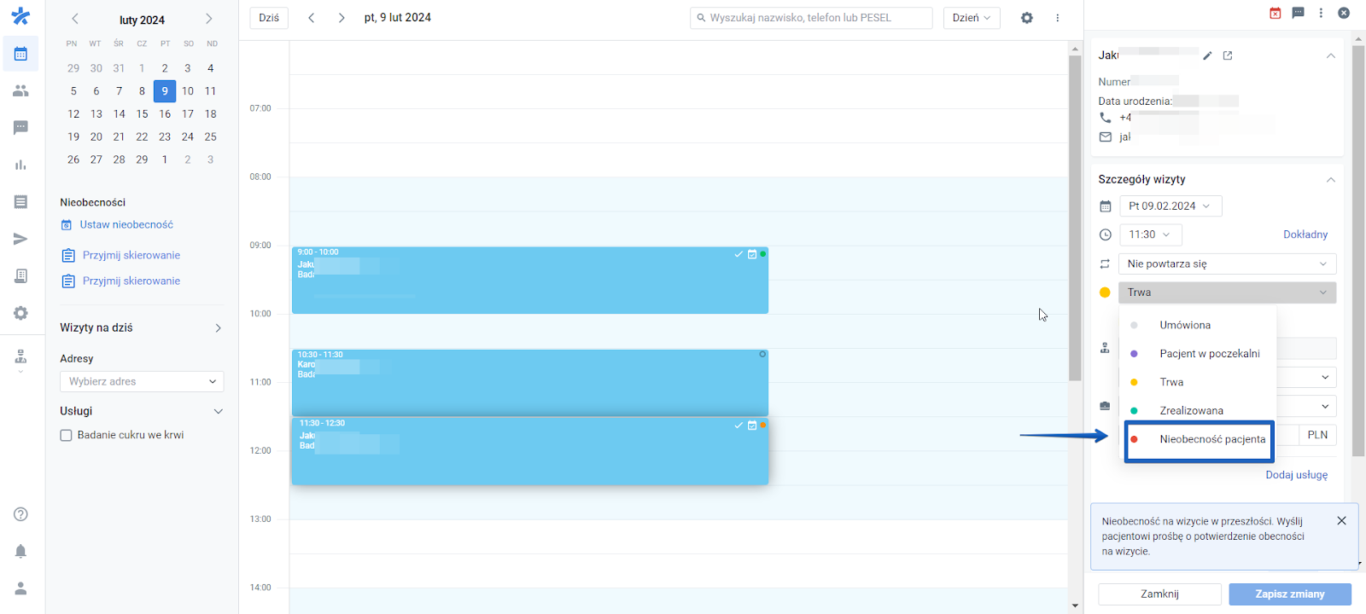The width and height of the screenshot is (1366, 614).
Task: Open the Wybierz adres dropdown
Action: pyautogui.click(x=142, y=381)
